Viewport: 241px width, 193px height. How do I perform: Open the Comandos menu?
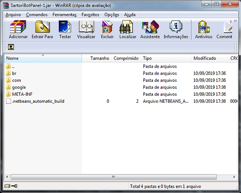(x=37, y=15)
